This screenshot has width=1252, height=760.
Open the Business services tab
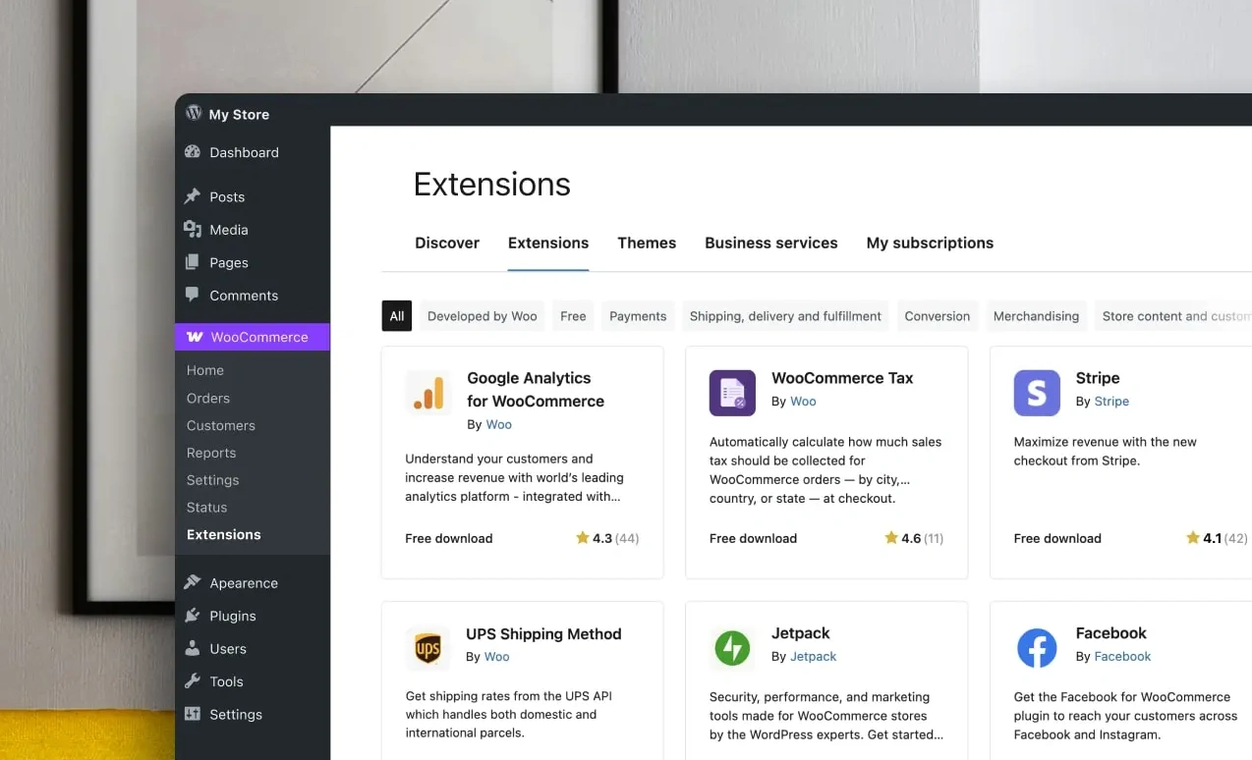771,243
